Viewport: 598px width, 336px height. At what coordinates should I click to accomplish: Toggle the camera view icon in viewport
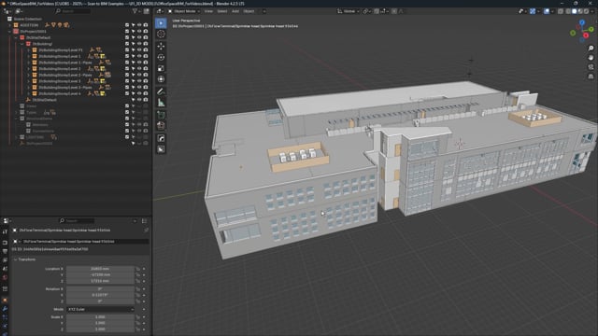tap(591, 67)
